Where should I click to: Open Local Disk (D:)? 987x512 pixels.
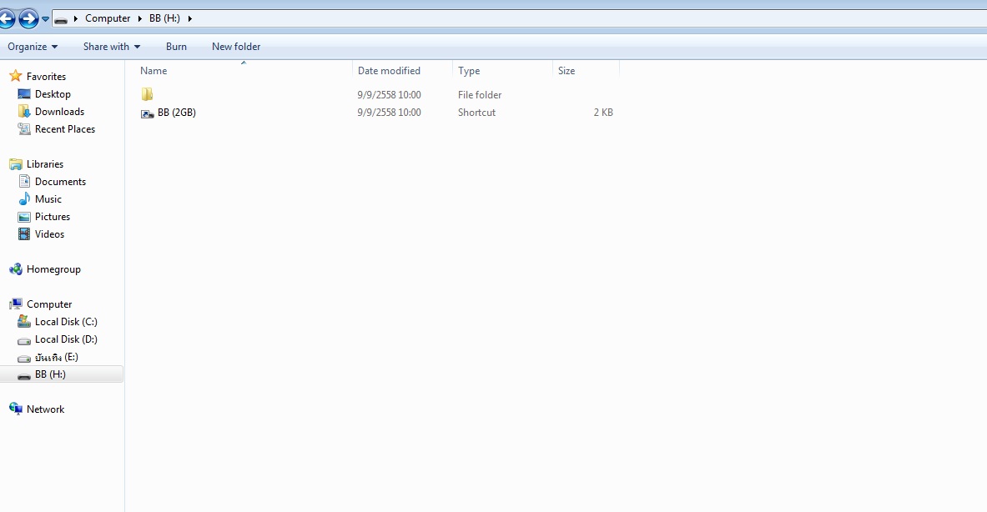tap(66, 339)
